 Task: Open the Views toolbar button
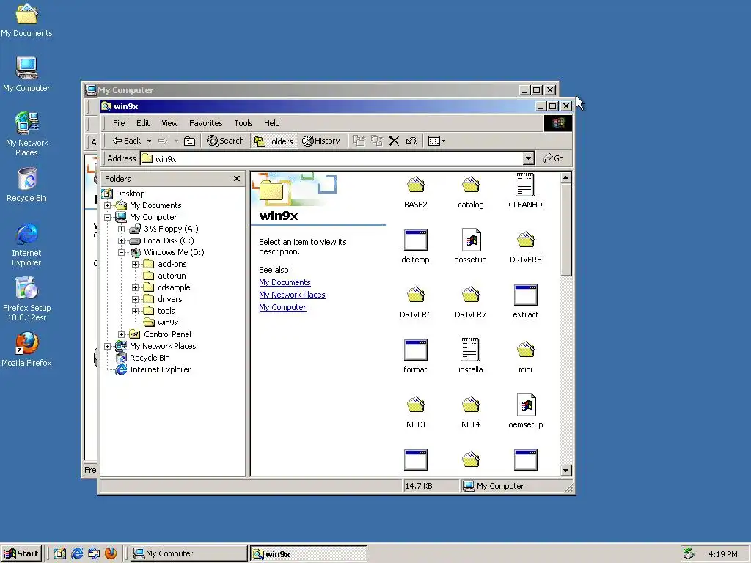coord(436,141)
